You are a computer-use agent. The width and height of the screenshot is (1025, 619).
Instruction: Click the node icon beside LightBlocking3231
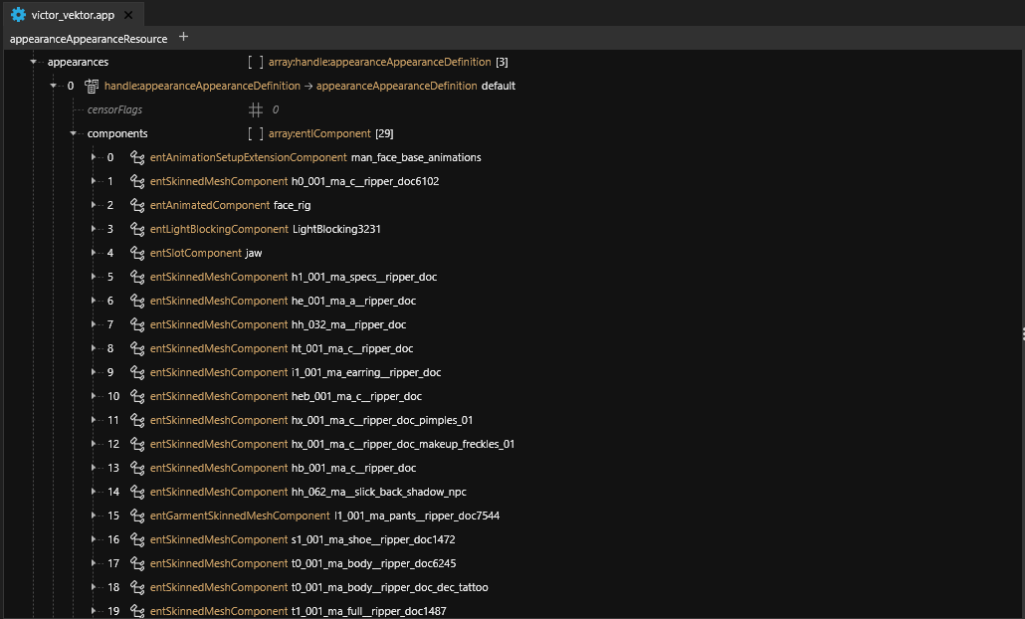(137, 229)
